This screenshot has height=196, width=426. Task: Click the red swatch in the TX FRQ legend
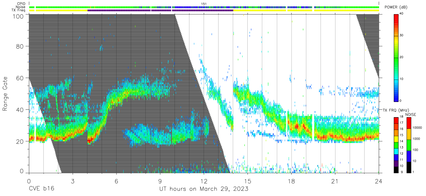click(x=396, y=121)
